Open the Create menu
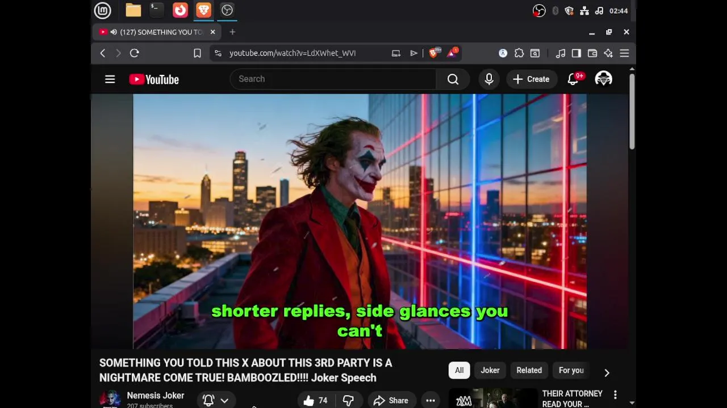This screenshot has height=408, width=727. click(x=531, y=79)
